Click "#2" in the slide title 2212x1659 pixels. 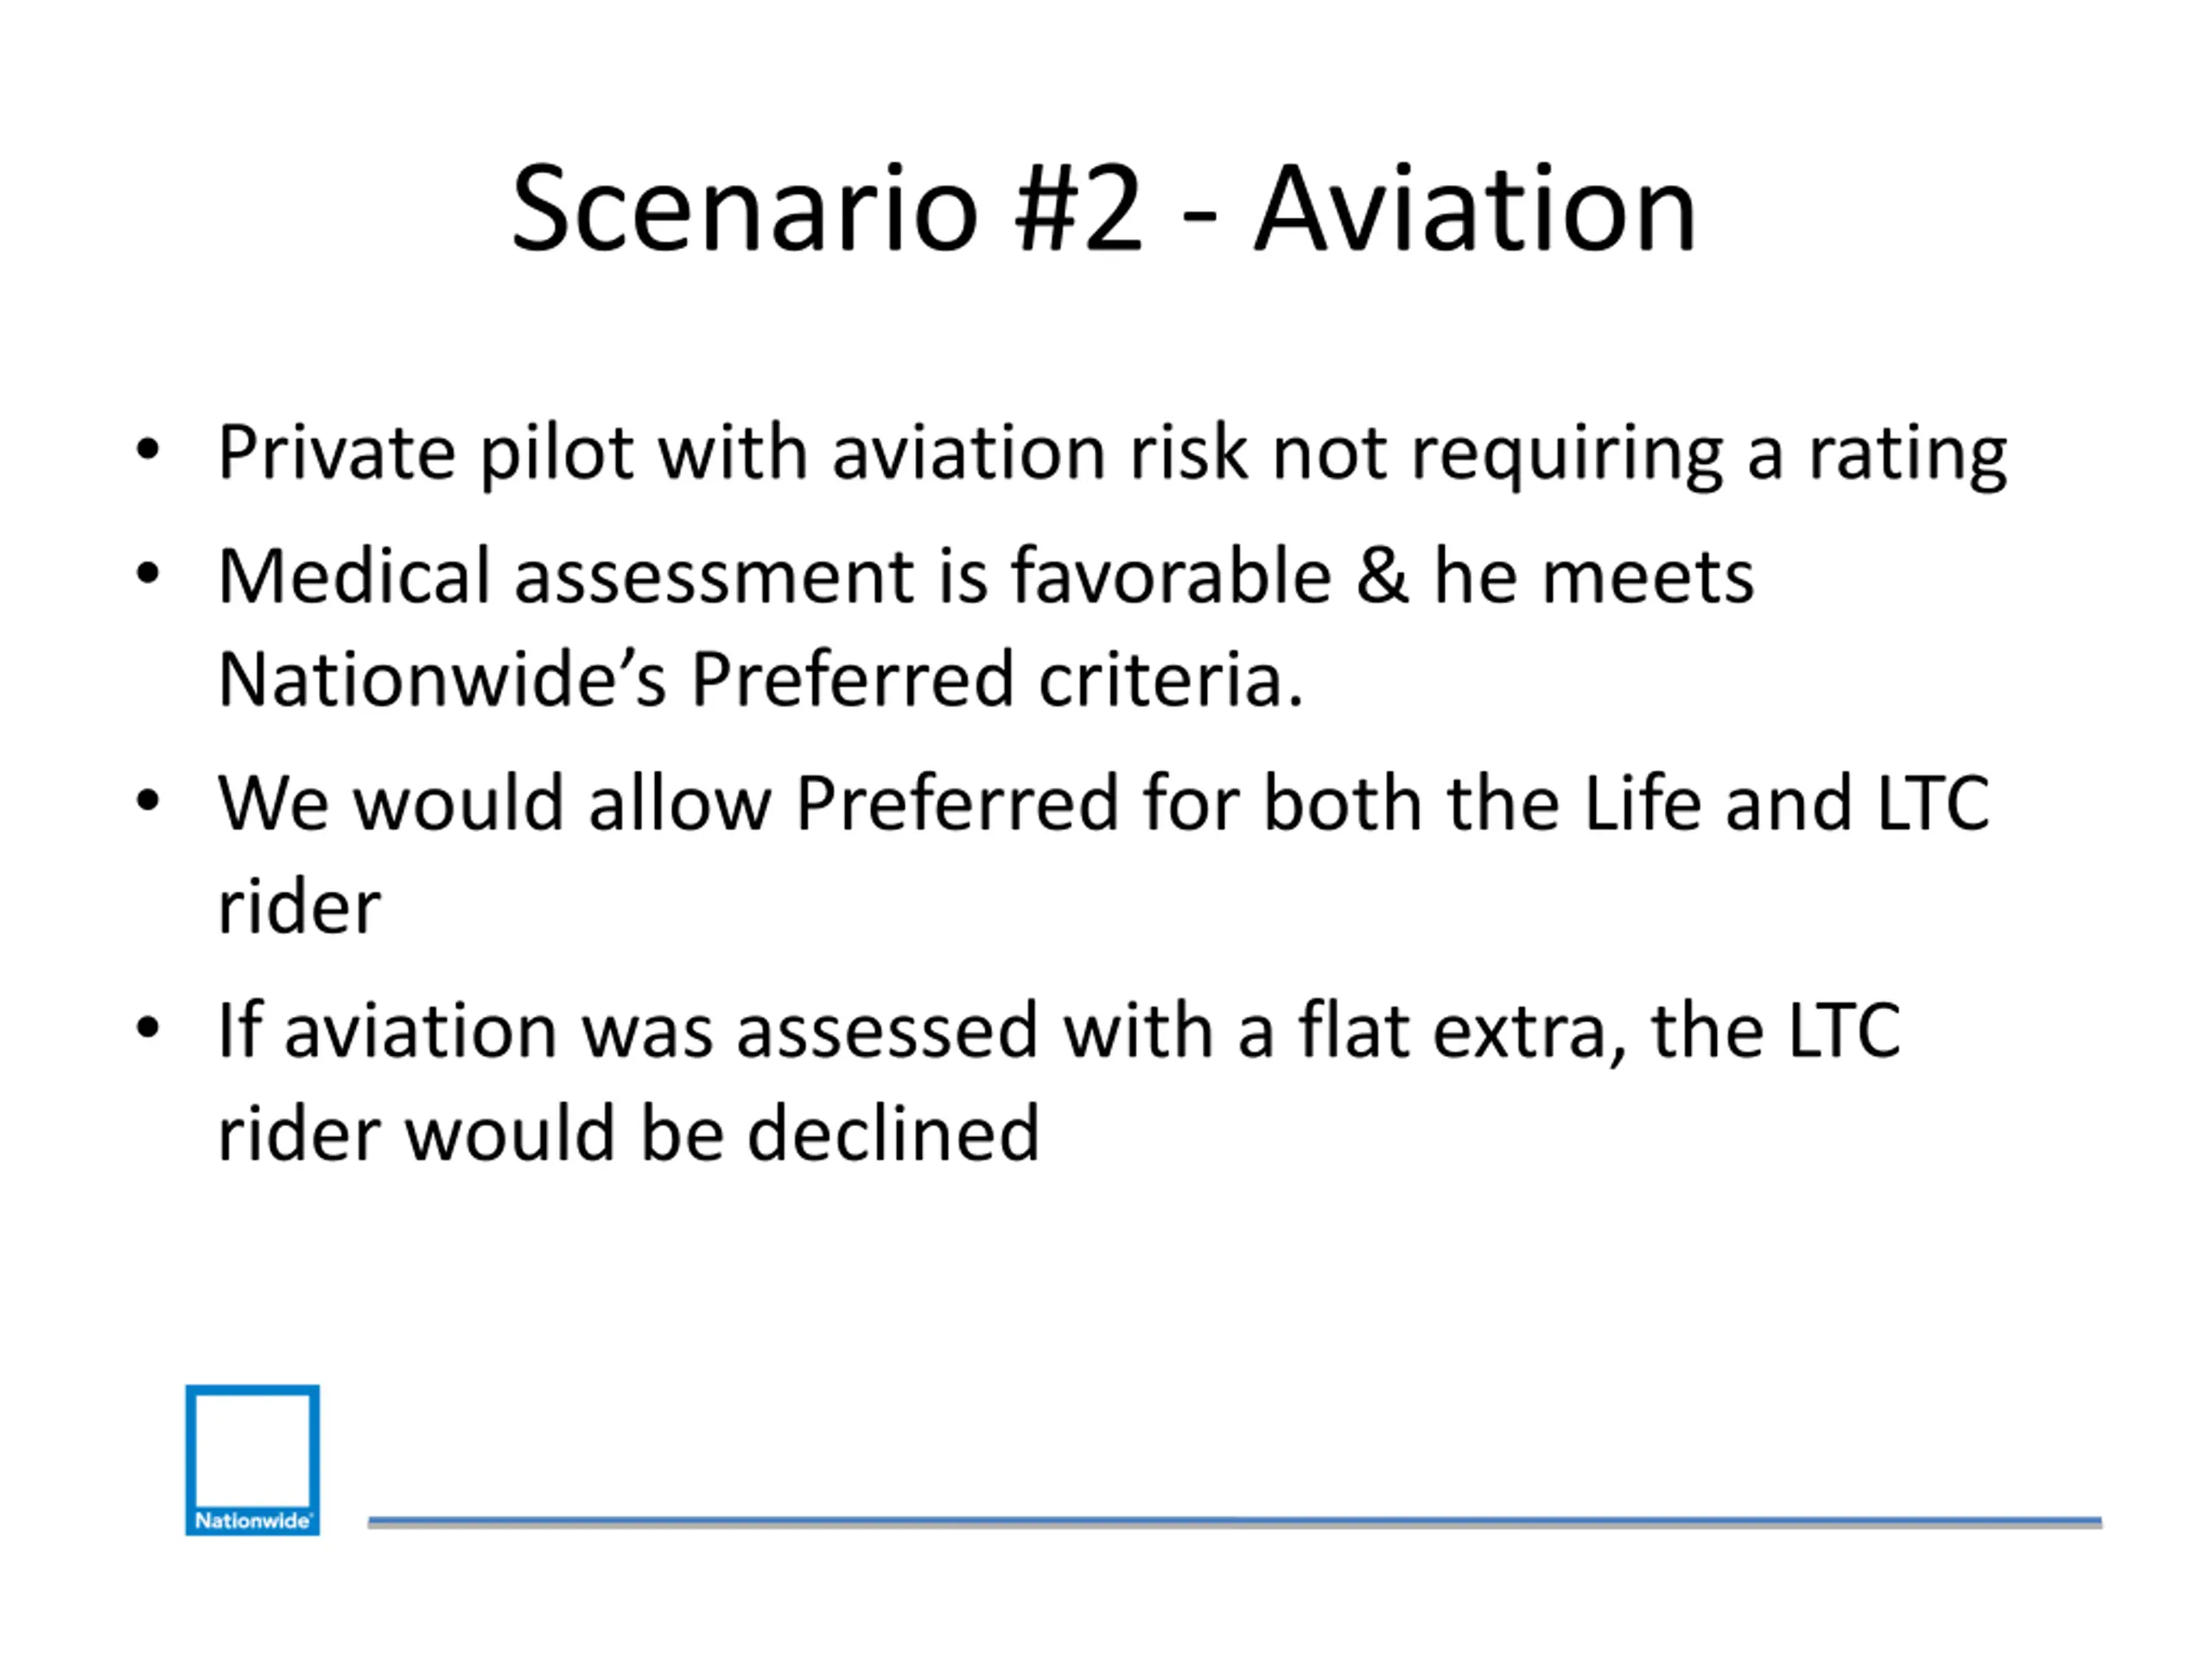[x=1077, y=209]
